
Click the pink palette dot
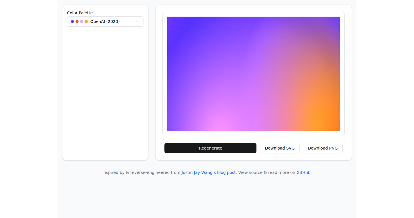click(x=82, y=21)
